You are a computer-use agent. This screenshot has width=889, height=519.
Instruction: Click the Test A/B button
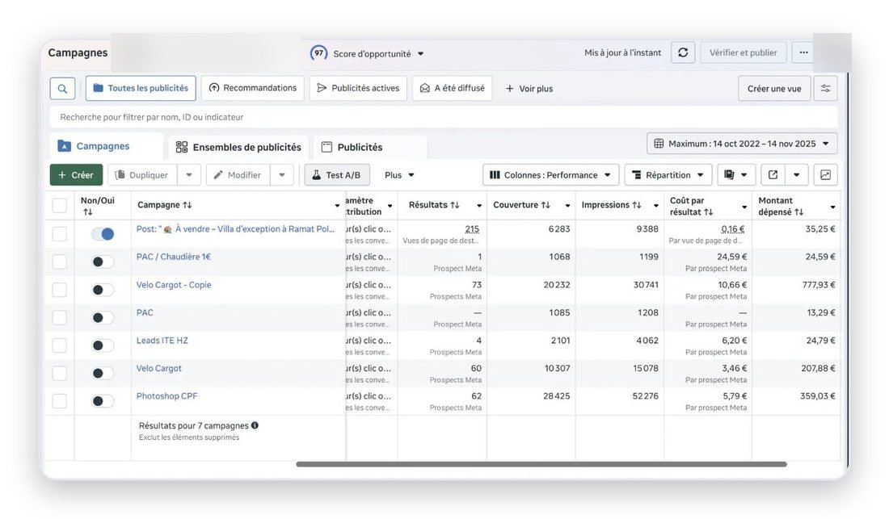(337, 175)
